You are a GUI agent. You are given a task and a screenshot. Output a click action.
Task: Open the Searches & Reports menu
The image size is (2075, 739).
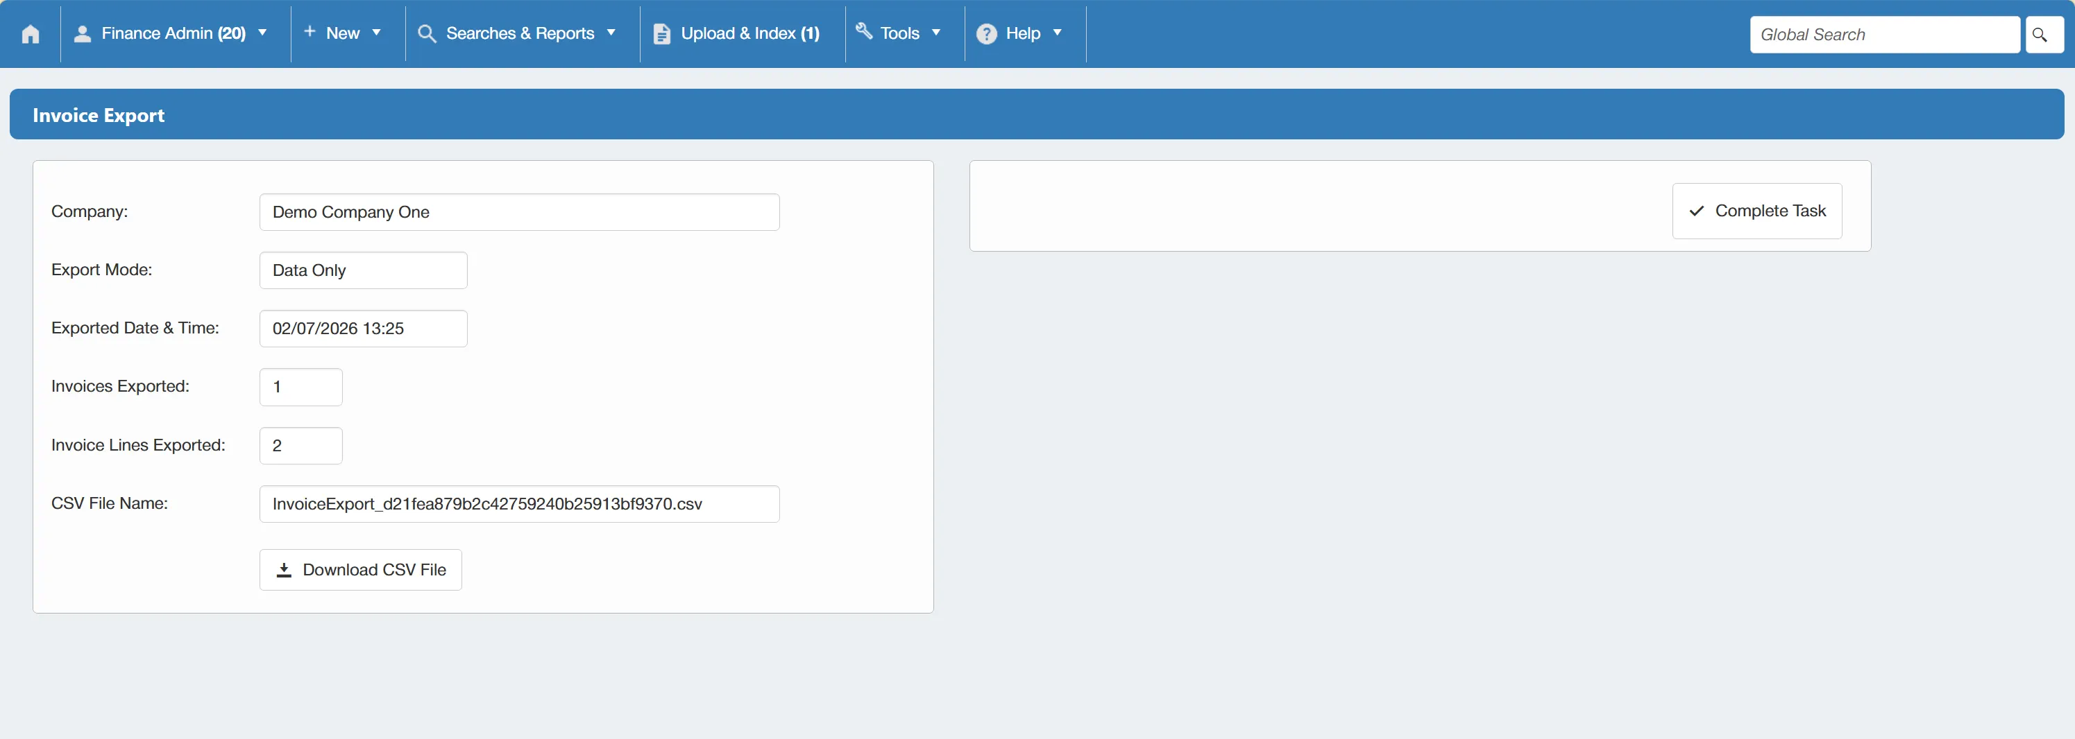520,34
